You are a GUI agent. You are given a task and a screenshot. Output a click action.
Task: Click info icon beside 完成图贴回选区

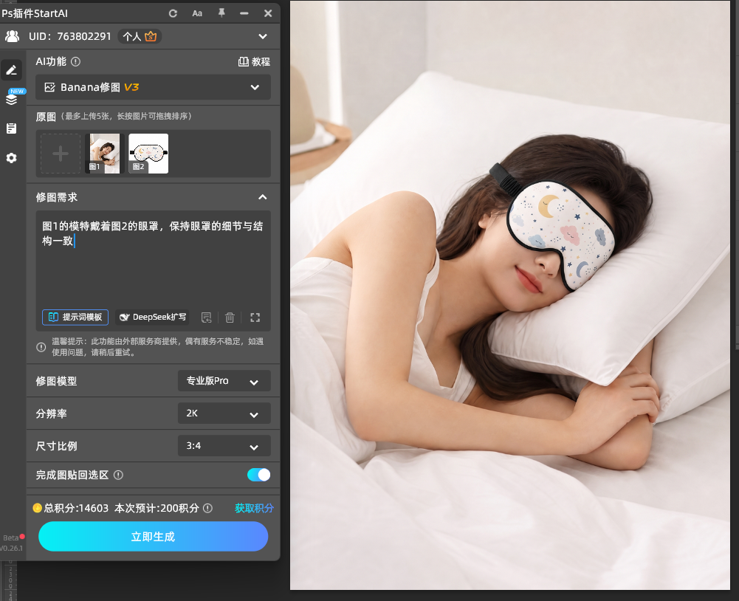coord(118,475)
